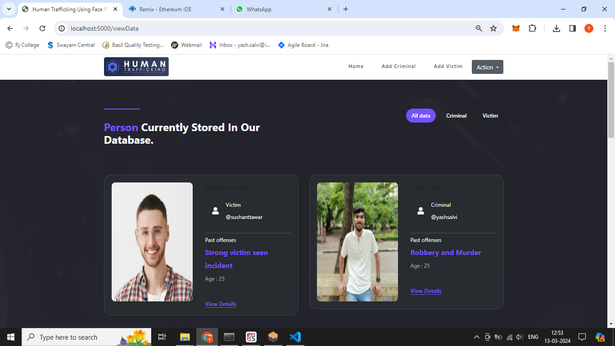This screenshot has width=615, height=346.
Task: Click the address bar URL field
Action: pos(270,28)
